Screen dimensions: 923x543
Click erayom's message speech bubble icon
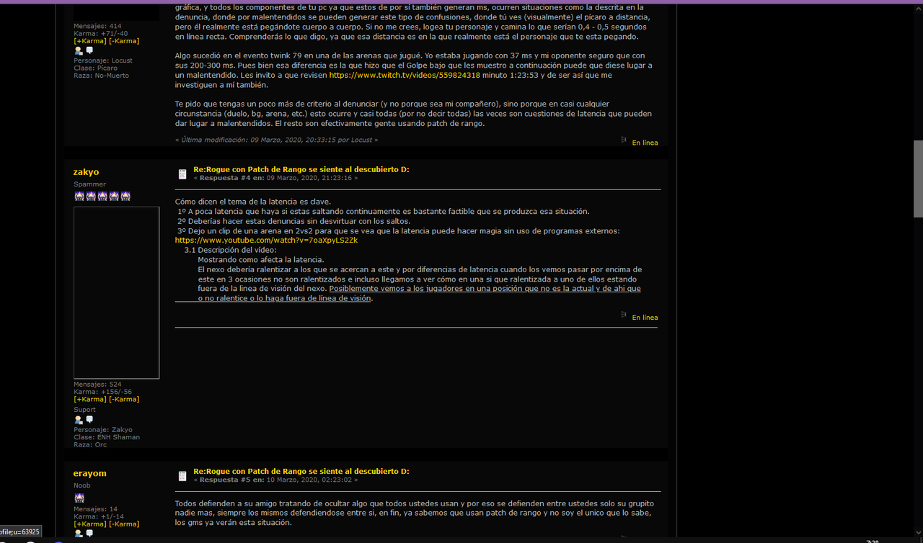[x=89, y=534]
